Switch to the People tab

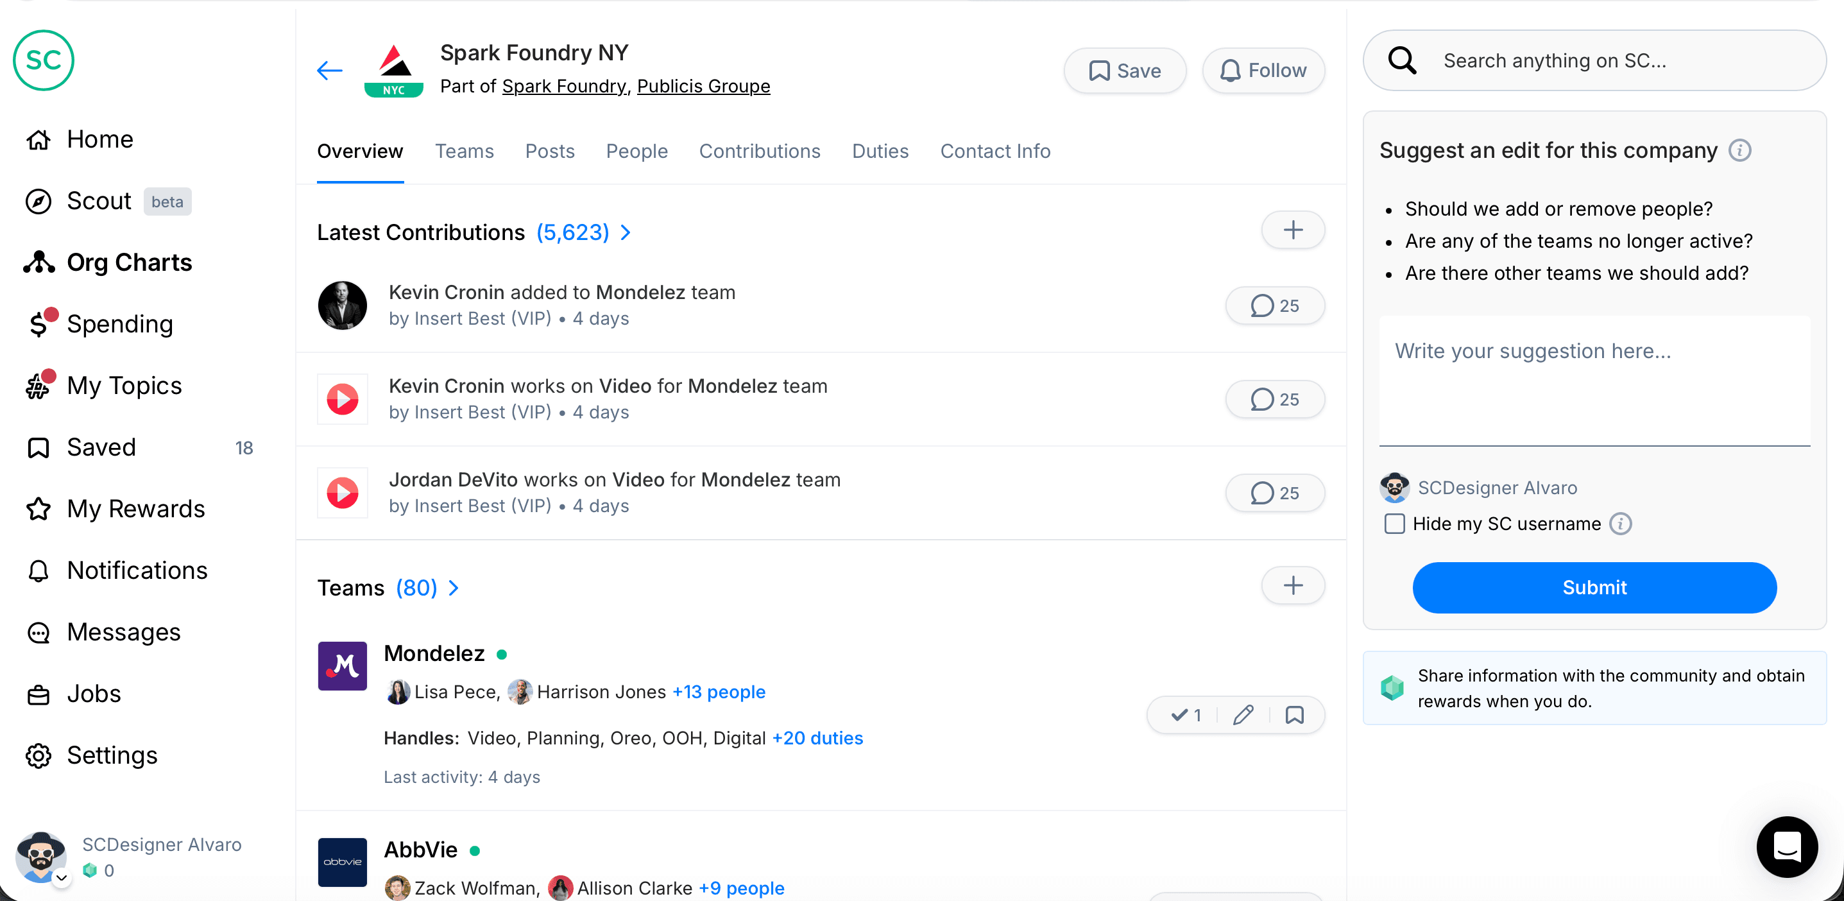point(636,151)
